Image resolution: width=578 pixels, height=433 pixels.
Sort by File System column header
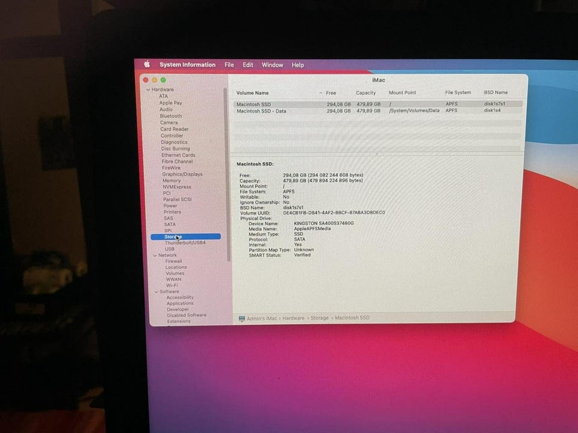coord(458,93)
